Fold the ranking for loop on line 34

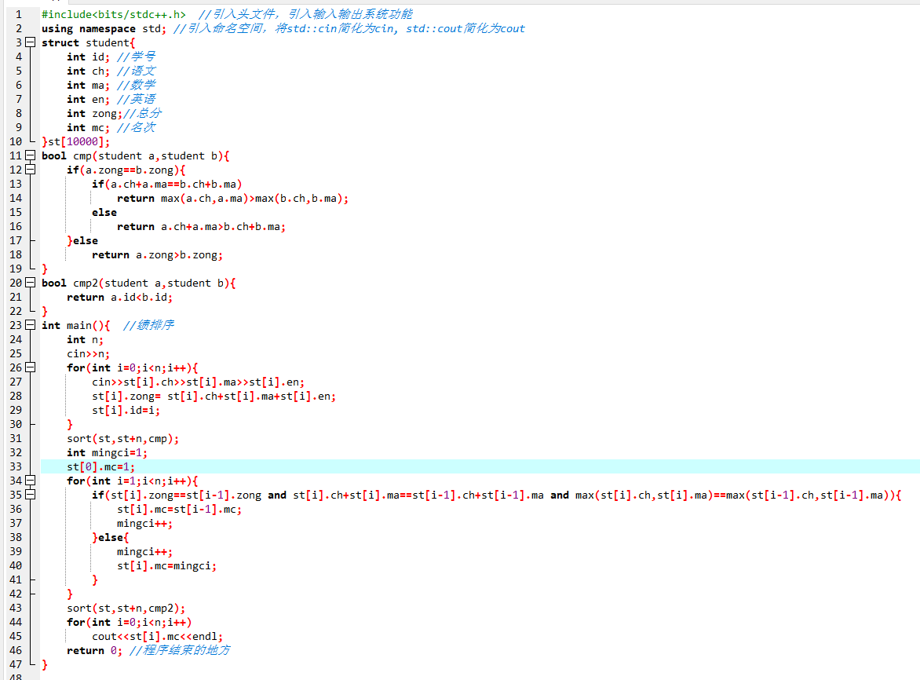(x=31, y=481)
